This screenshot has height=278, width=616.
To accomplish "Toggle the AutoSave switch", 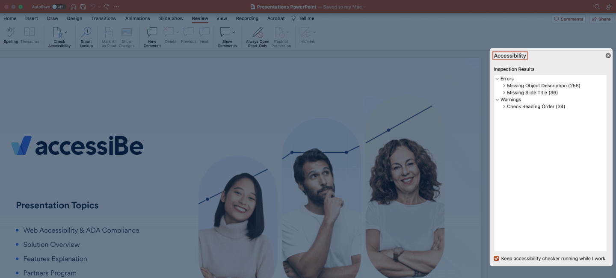I will tap(59, 7).
